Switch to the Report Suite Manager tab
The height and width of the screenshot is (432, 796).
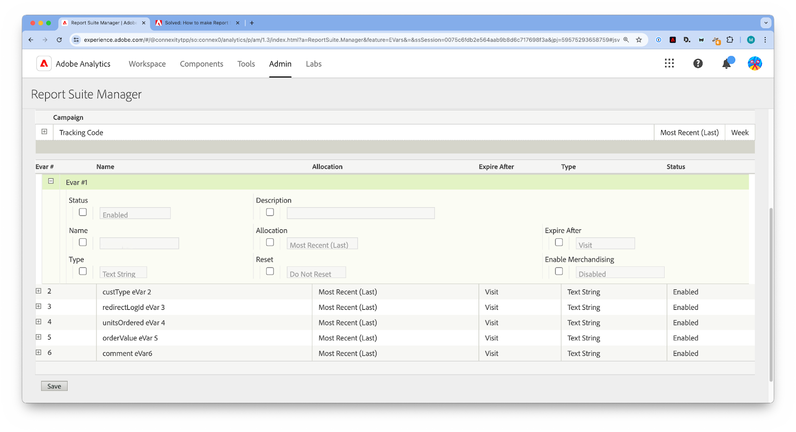pyautogui.click(x=104, y=23)
